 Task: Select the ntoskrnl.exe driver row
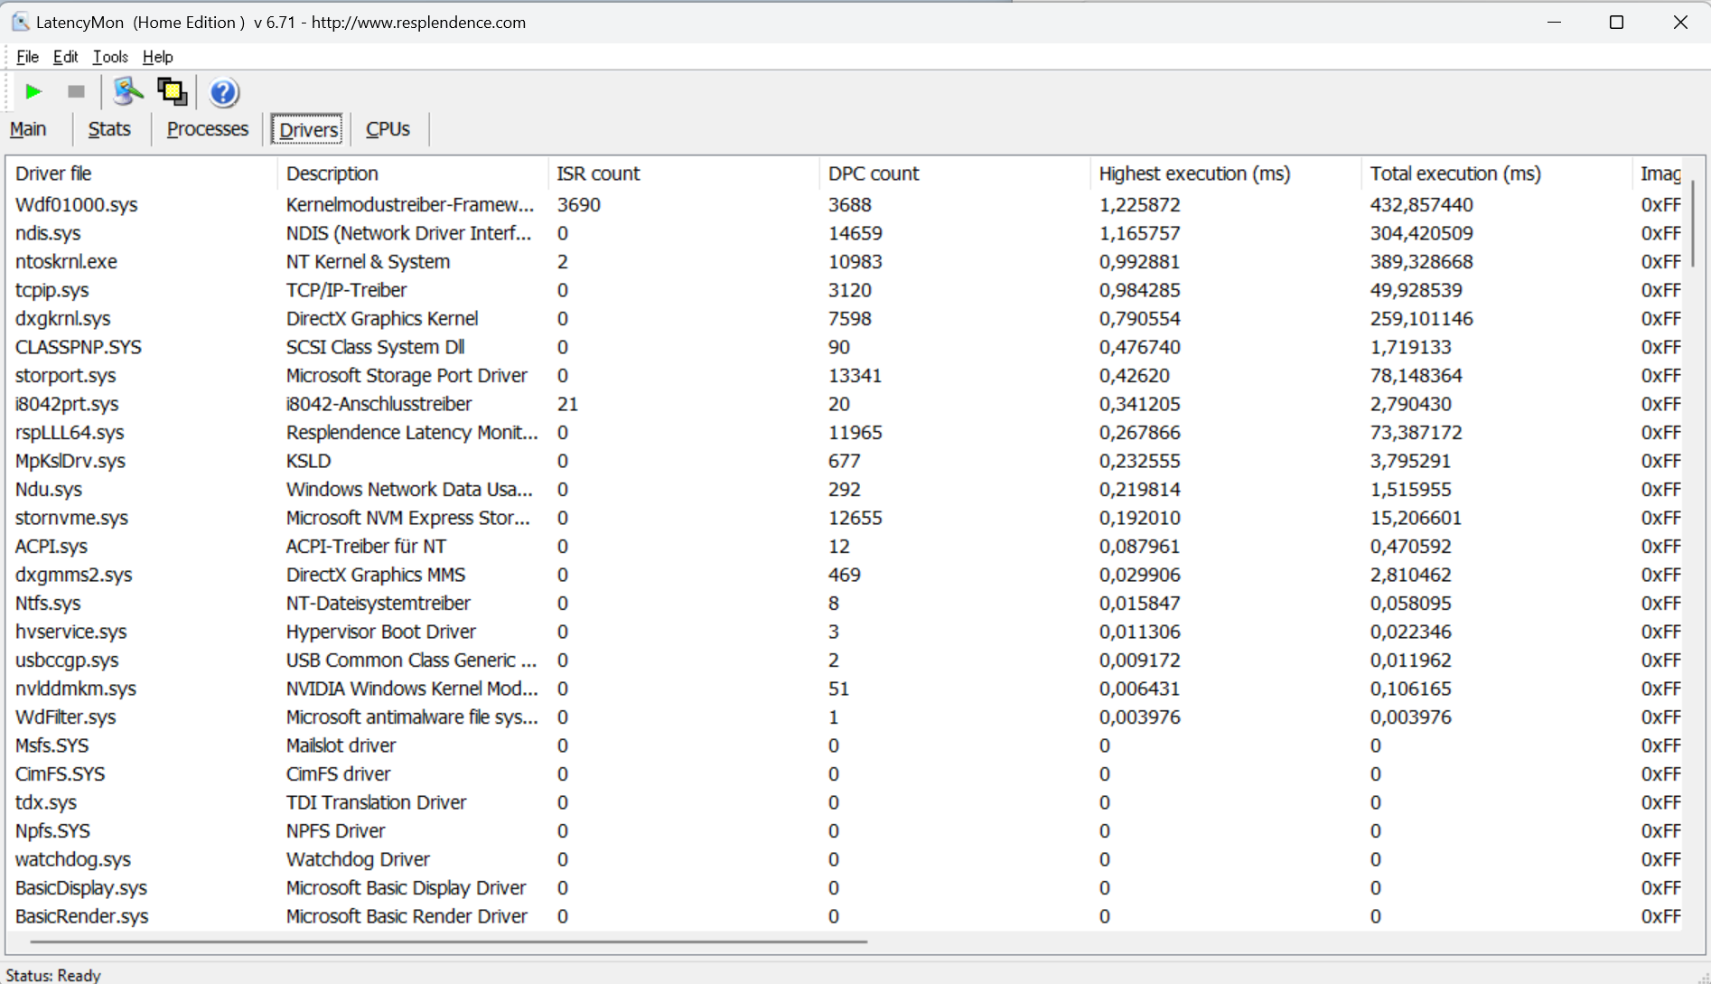click(846, 262)
